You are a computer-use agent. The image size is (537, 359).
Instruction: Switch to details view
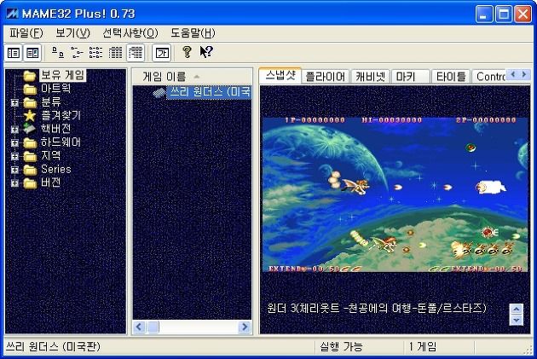click(x=115, y=53)
